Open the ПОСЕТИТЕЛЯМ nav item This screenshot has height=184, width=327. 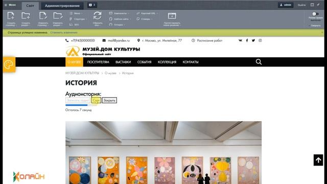(98, 62)
